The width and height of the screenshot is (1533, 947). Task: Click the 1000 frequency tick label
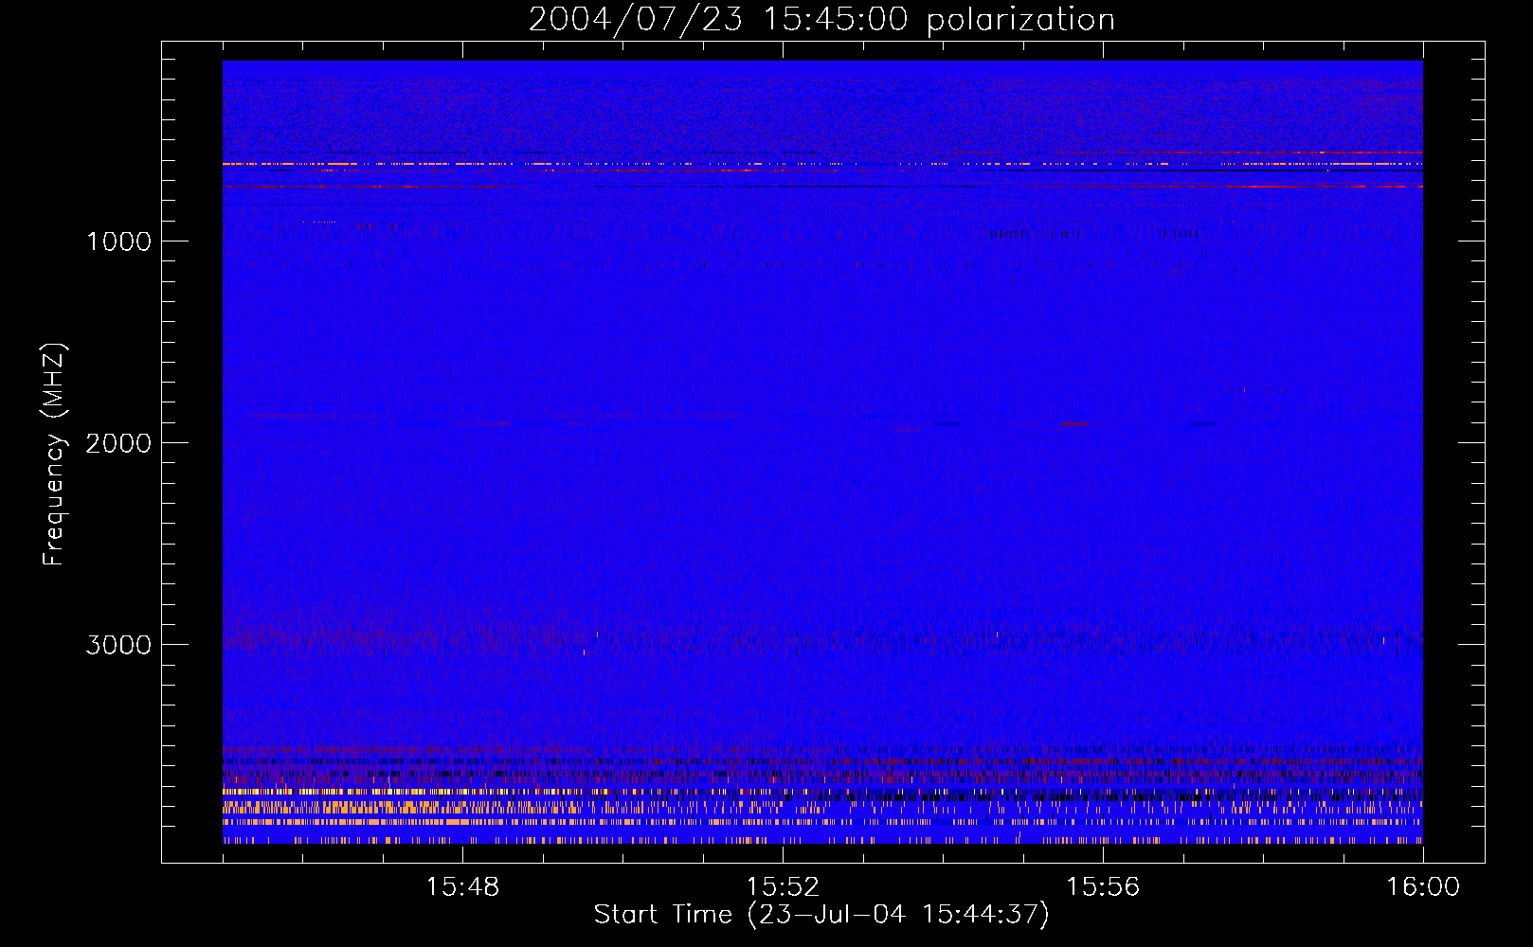coord(118,241)
